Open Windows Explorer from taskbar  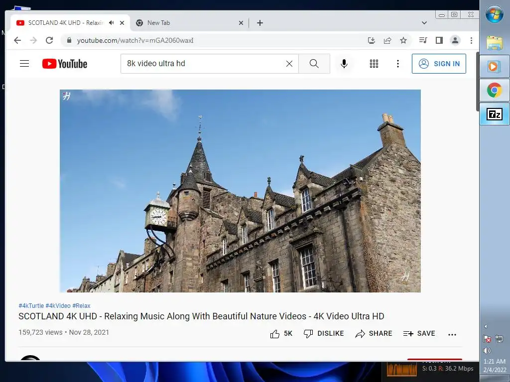[495, 43]
